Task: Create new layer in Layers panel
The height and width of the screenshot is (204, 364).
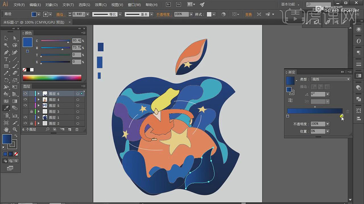Action: click(x=69, y=130)
